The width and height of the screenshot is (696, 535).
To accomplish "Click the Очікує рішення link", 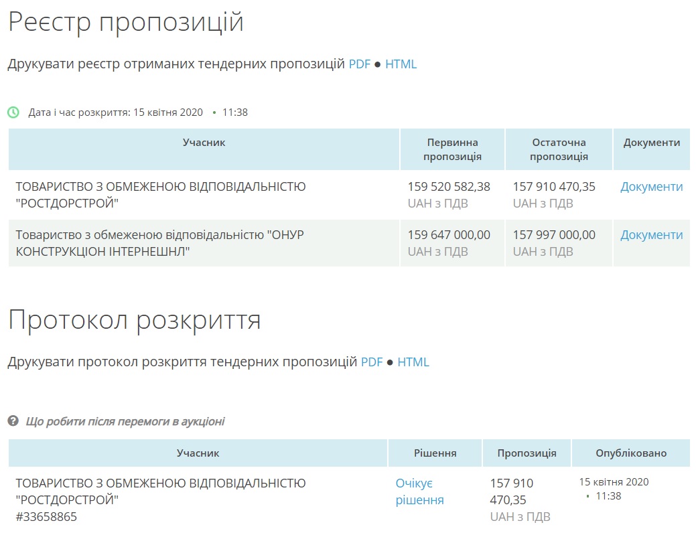I will (419, 491).
